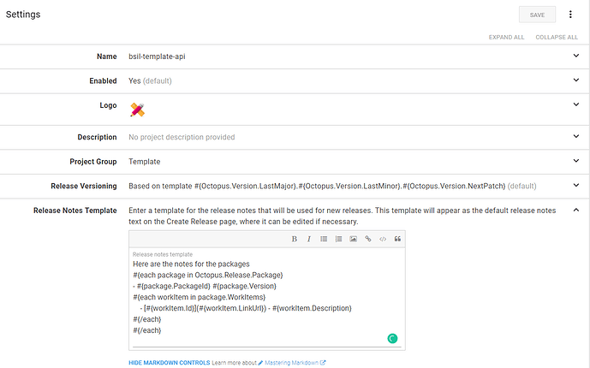Image resolution: width=590 pixels, height=368 pixels.
Task: Expand the Project Group section chevron
Action: [576, 161]
